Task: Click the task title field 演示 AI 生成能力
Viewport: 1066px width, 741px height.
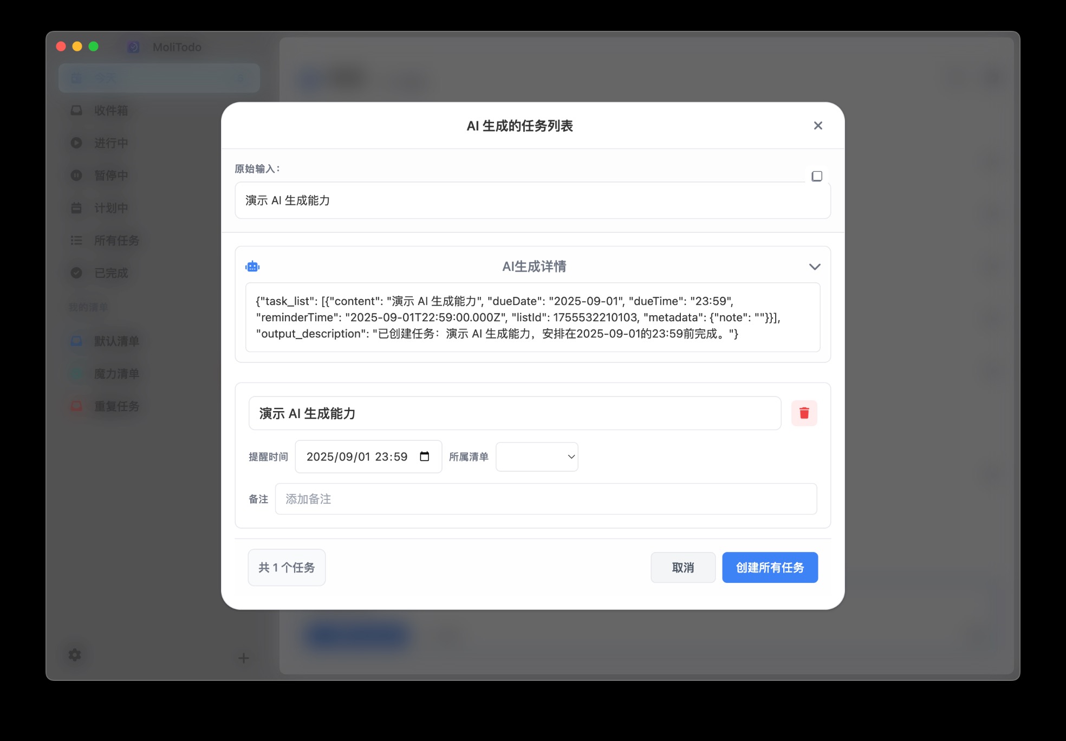Action: pos(515,413)
